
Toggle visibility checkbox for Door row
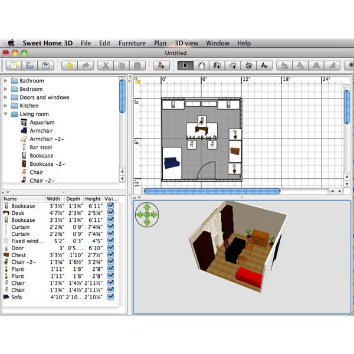click(110, 248)
